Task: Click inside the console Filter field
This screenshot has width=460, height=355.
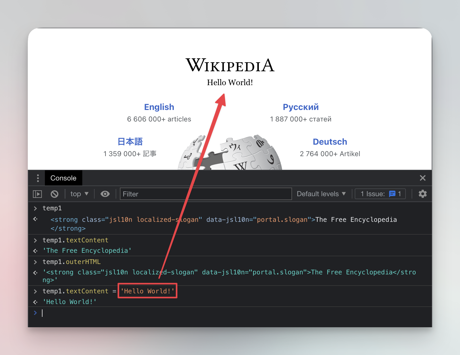Action: coord(206,194)
